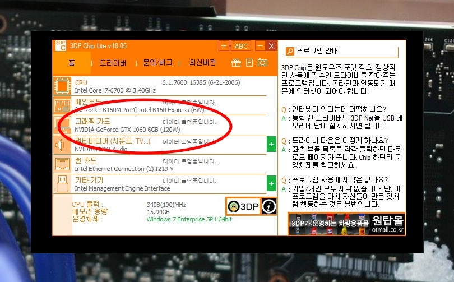Click the 15.94GB memory value
Image resolution: width=454 pixels, height=282 pixels.
pyautogui.click(x=158, y=212)
